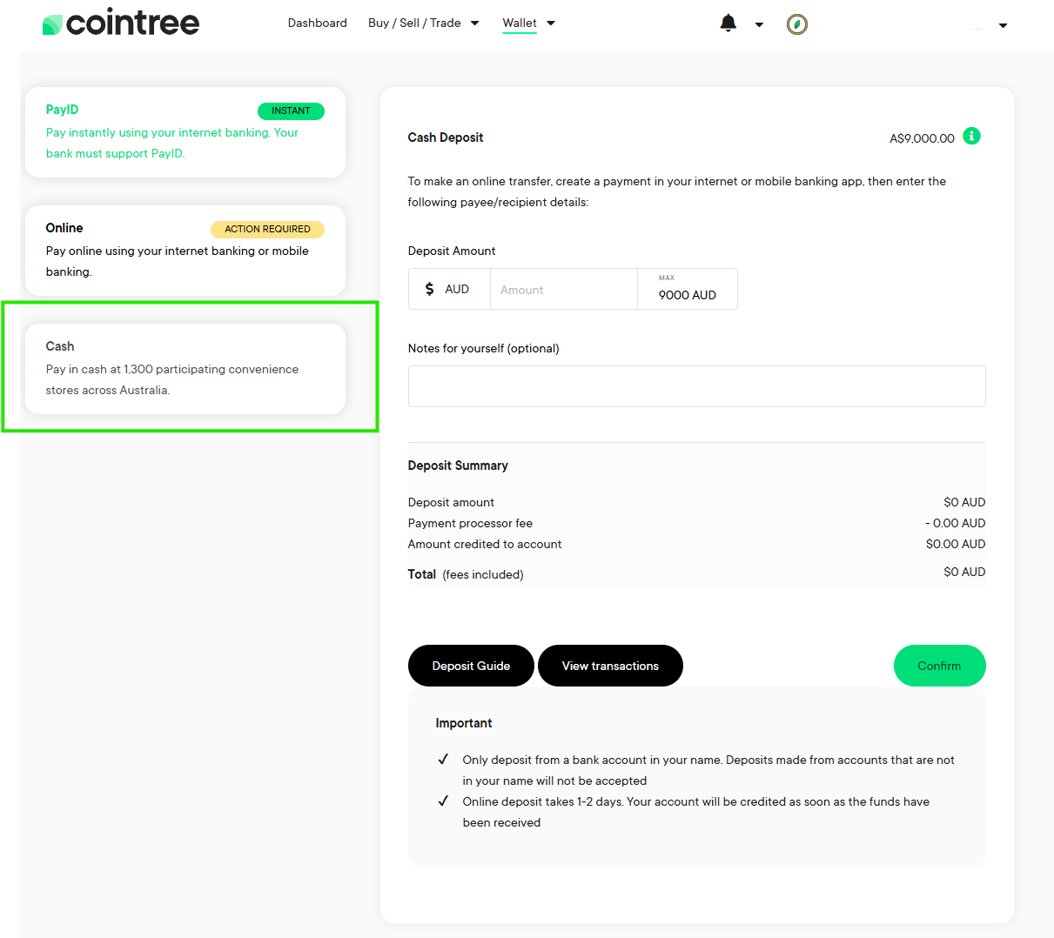Select the Cash deposit method card

(185, 369)
